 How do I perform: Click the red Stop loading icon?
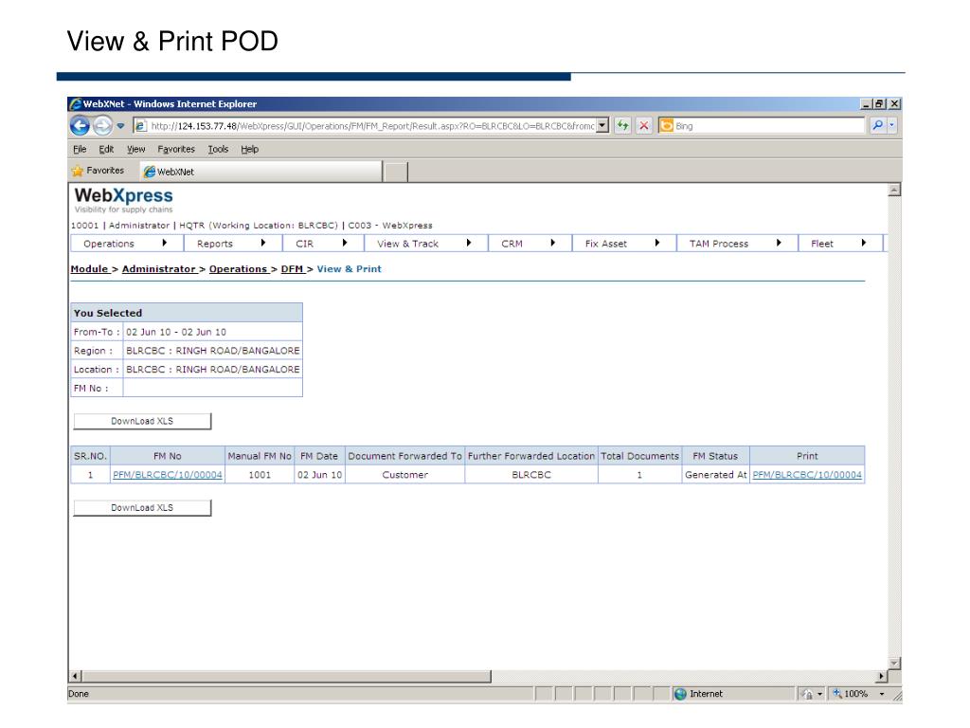644,126
